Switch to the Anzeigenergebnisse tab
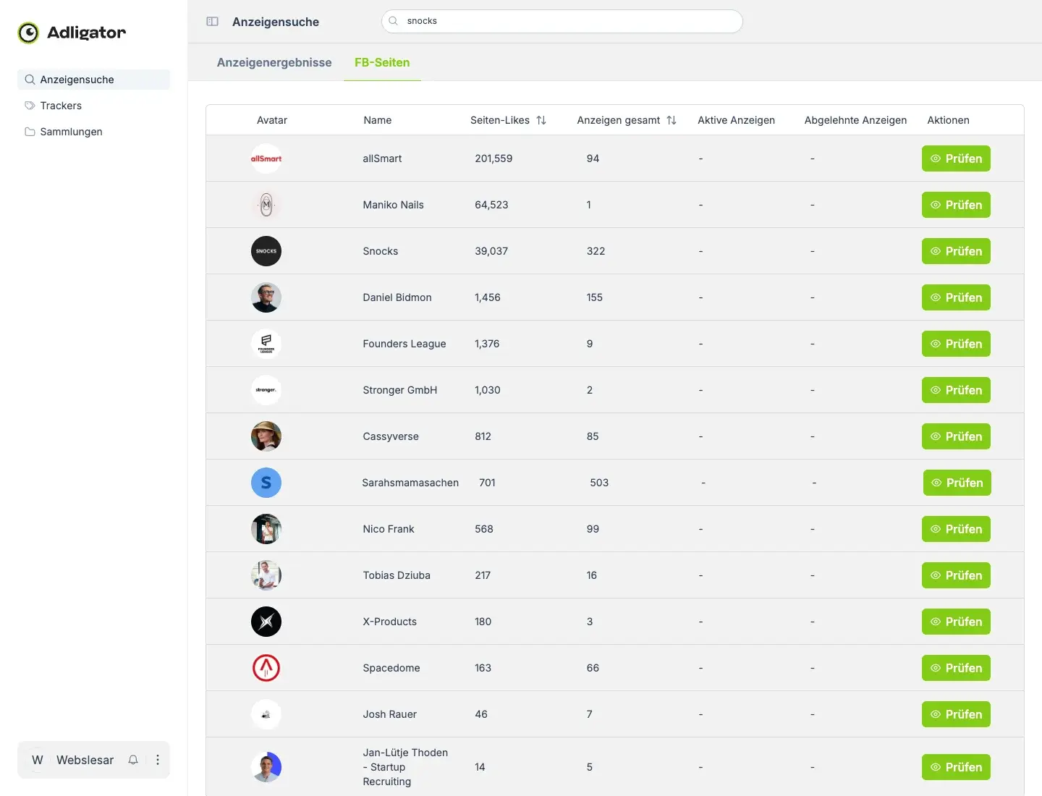 (274, 62)
